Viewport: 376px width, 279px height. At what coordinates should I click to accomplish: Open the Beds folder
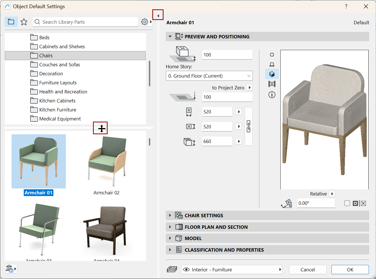(40, 38)
